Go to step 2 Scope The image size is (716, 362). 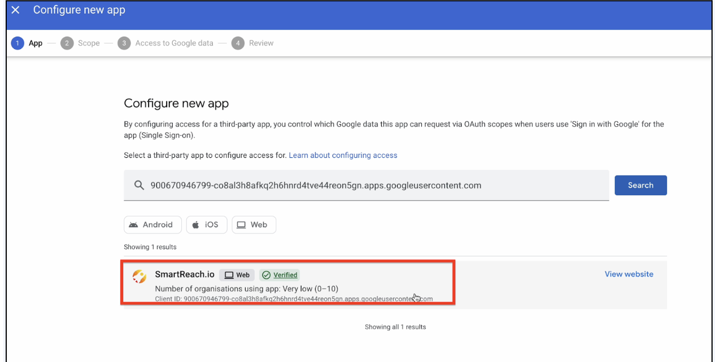(80, 43)
